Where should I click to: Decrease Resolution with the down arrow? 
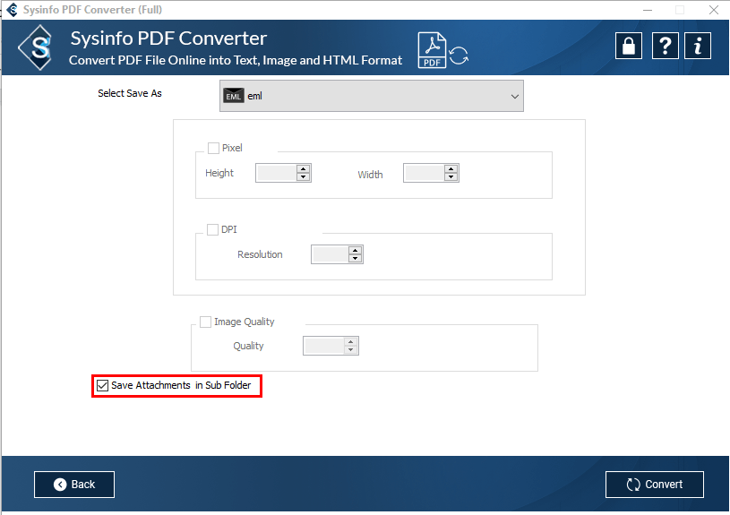356,259
